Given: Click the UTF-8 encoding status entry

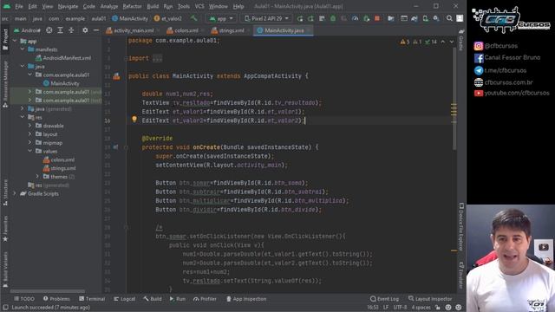Looking at the screenshot, I should [x=401, y=308].
